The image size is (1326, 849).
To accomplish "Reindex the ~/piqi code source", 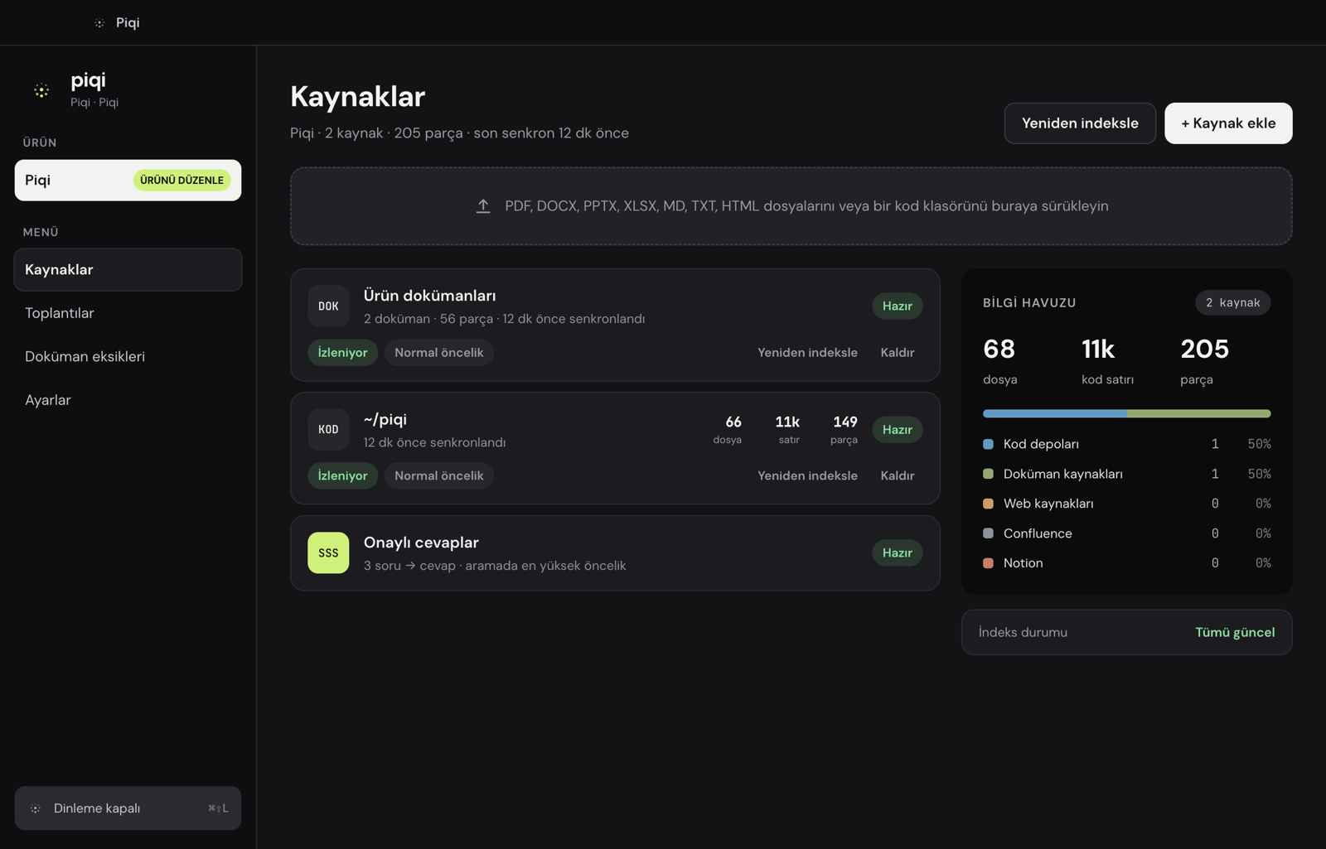I will pyautogui.click(x=807, y=475).
